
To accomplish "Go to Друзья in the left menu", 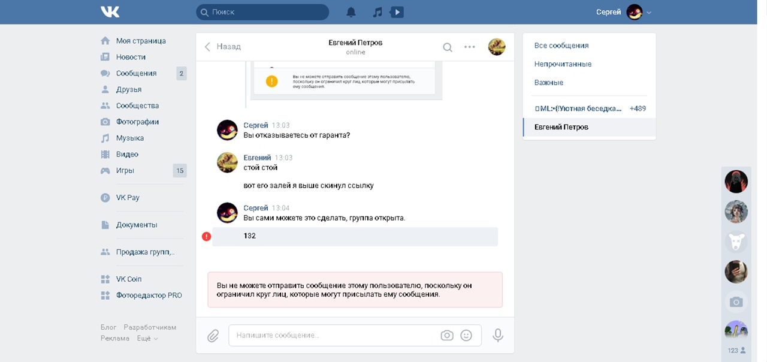I will (x=129, y=89).
